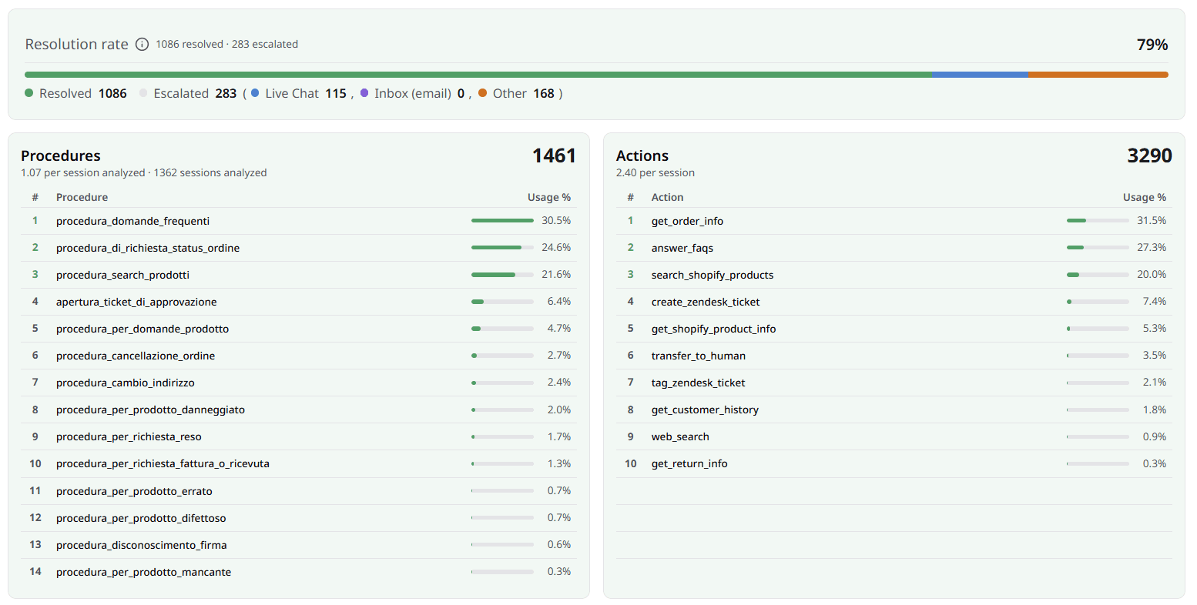Click the purple Inbox (email) legend dot
1197x605 pixels.
[364, 93]
